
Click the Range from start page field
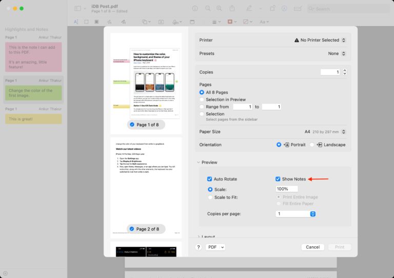tap(243, 107)
